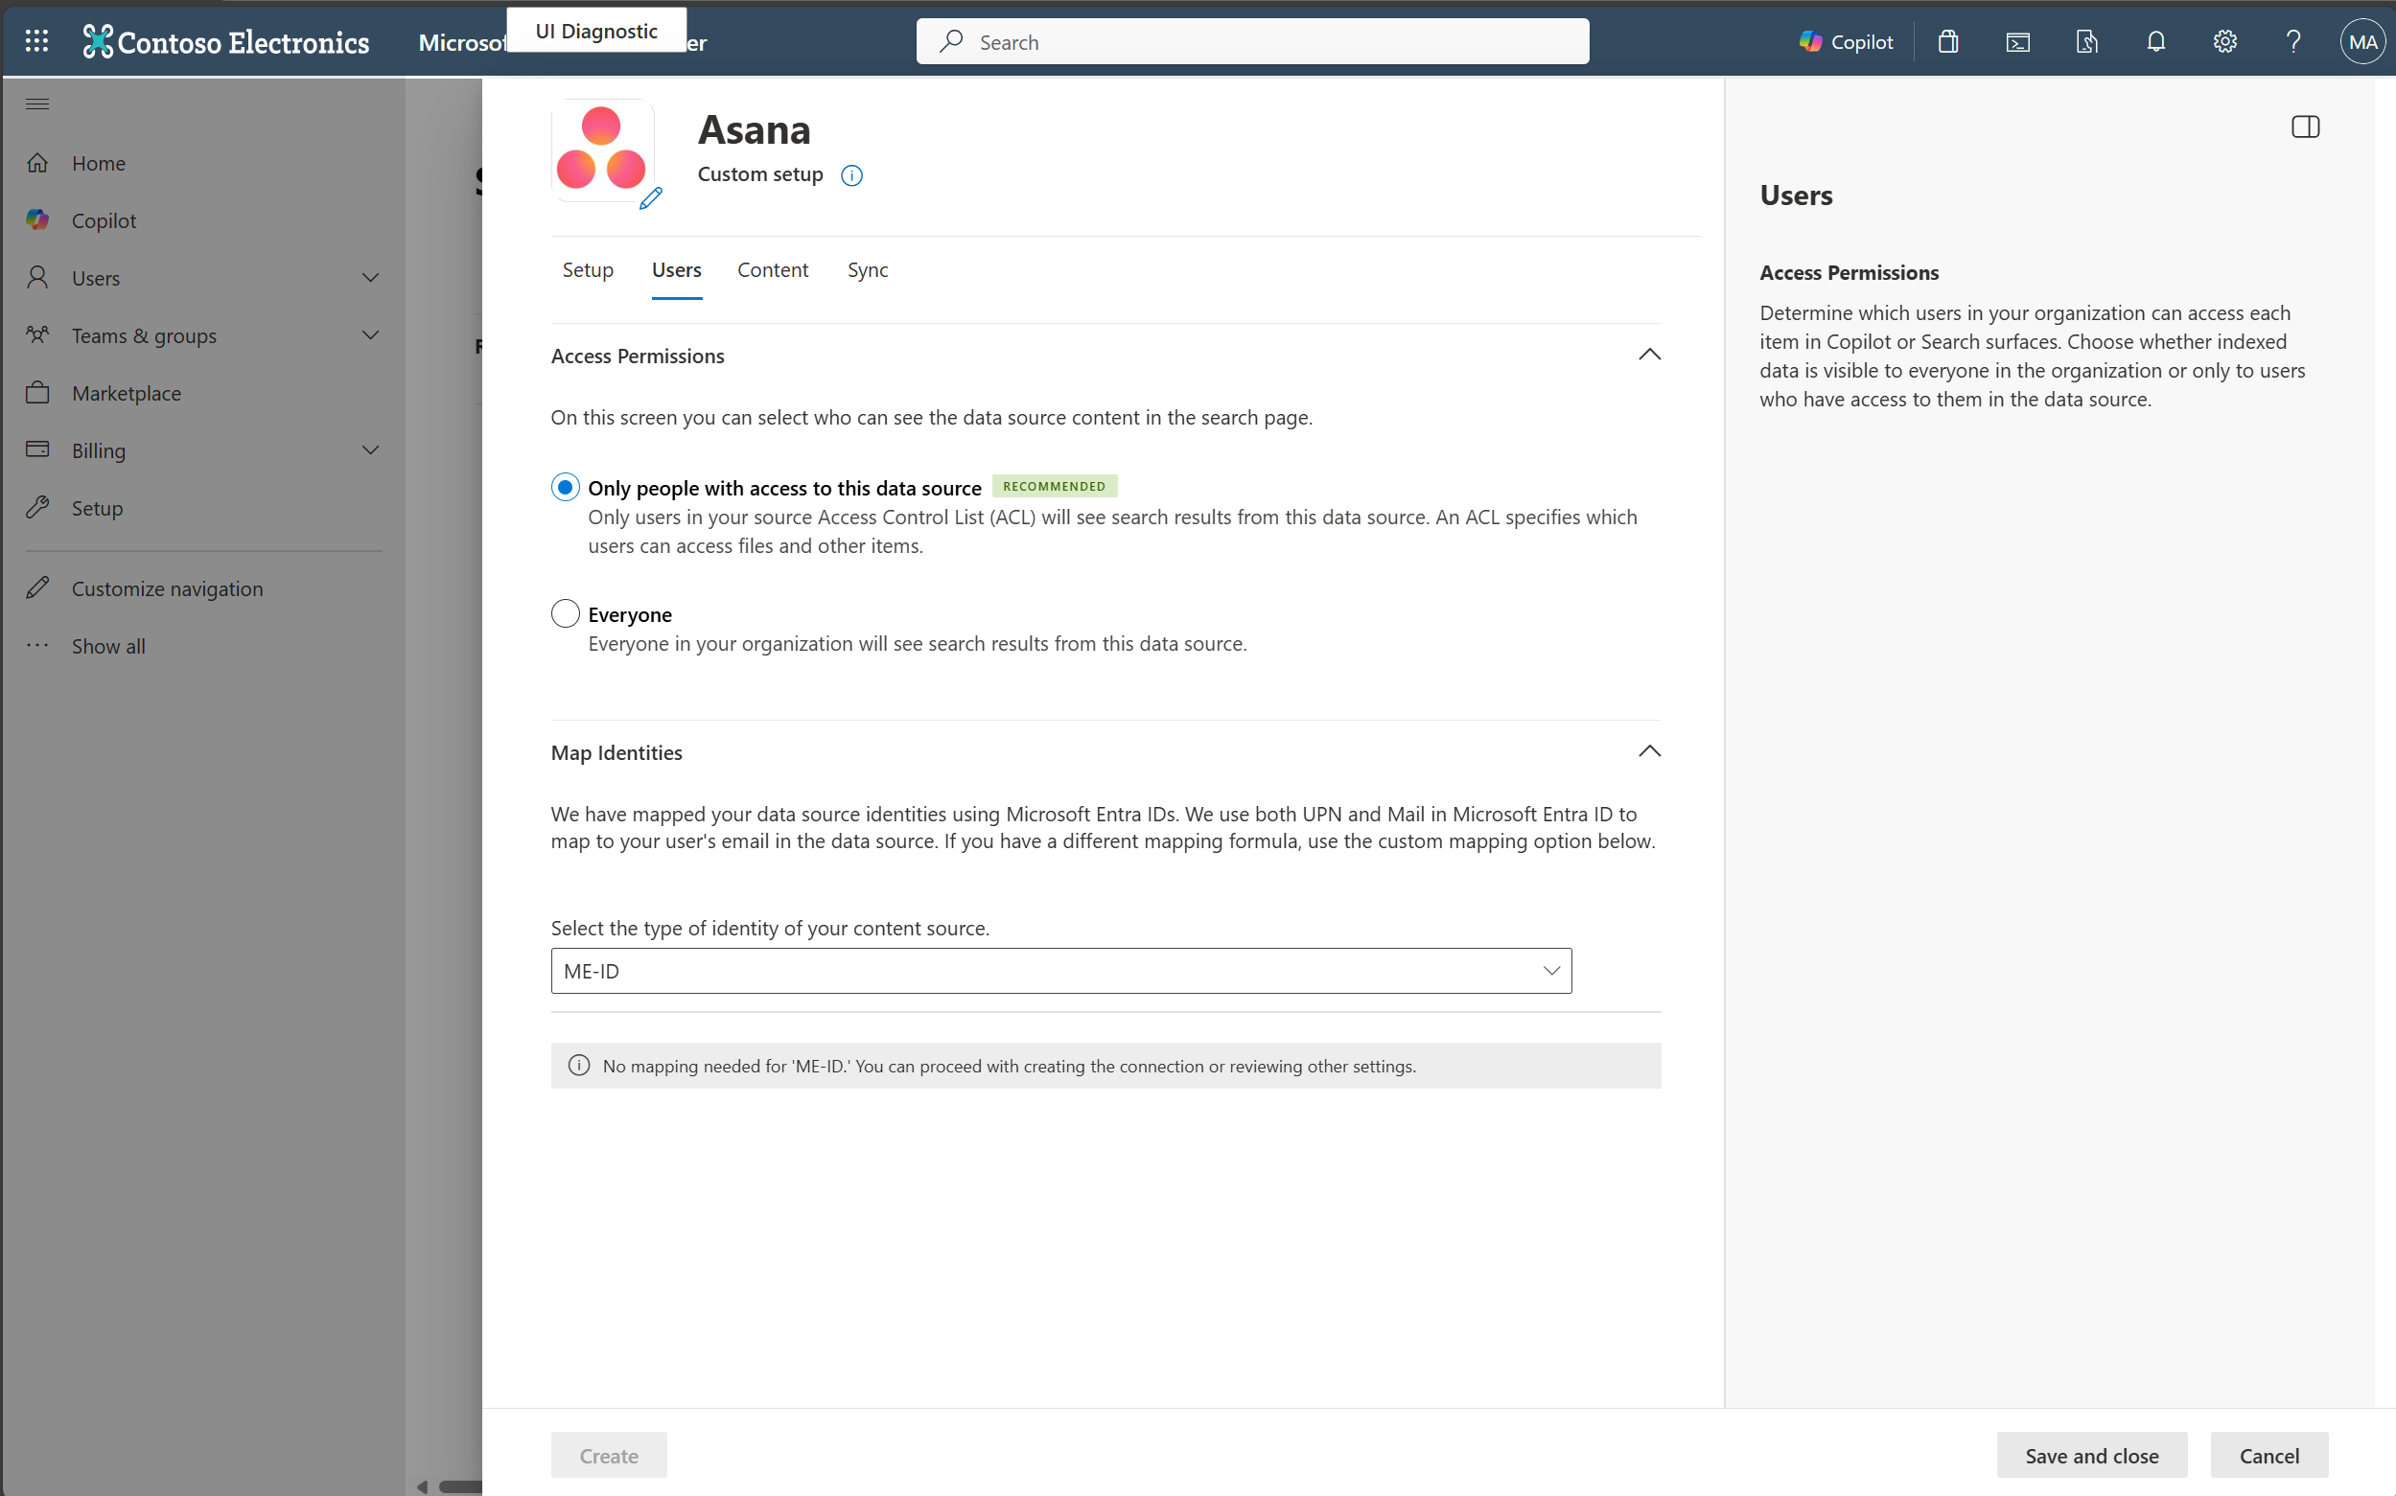Image resolution: width=2396 pixels, height=1496 pixels.
Task: Click Access Permissions heading in right panel
Action: point(1849,272)
